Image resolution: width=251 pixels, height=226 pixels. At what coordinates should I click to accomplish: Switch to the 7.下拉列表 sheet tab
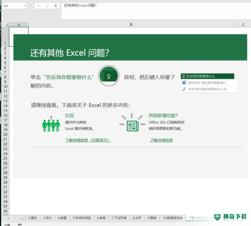click(x=119, y=218)
